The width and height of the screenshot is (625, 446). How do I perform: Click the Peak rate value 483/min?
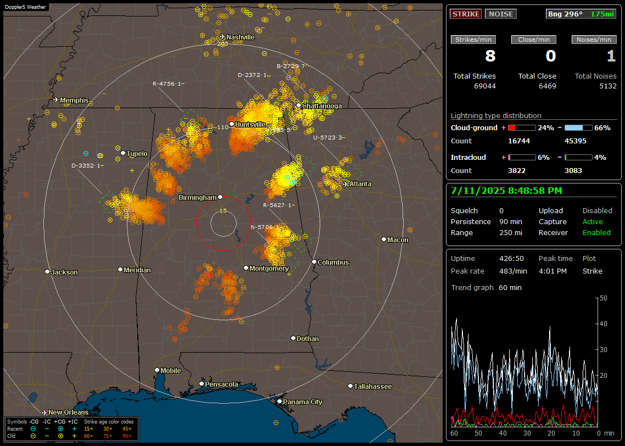click(x=513, y=271)
